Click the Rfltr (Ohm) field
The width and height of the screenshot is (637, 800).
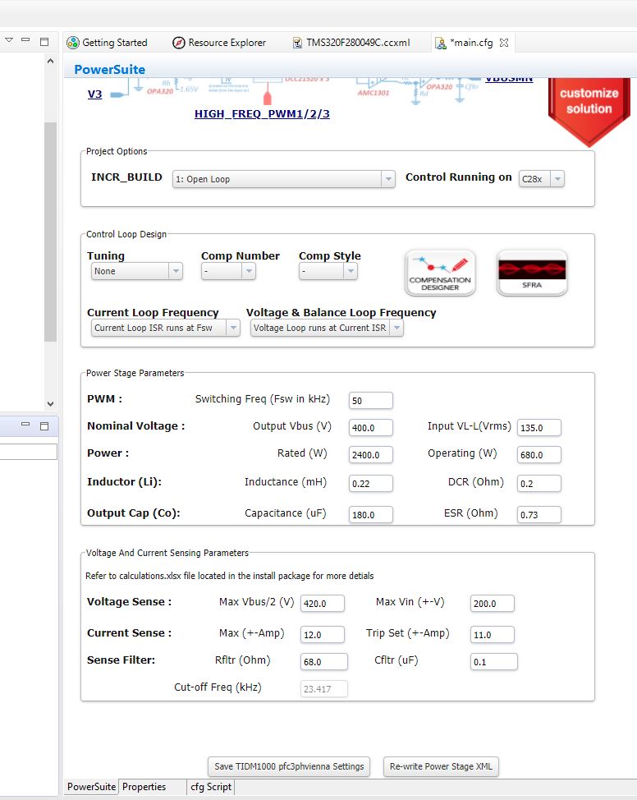pos(324,662)
